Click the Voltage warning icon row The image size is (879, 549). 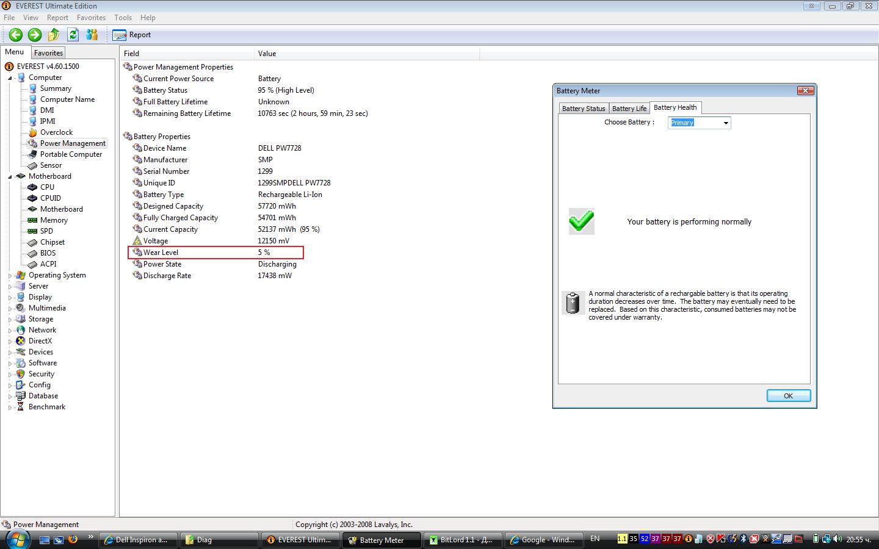(137, 241)
